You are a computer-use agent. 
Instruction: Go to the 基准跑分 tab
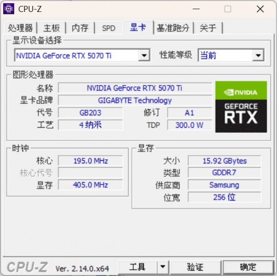[173, 28]
